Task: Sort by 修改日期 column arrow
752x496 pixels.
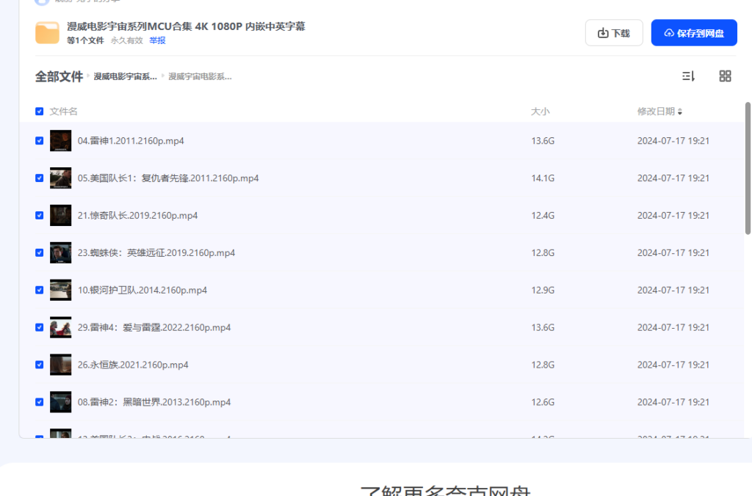Action: click(x=679, y=112)
